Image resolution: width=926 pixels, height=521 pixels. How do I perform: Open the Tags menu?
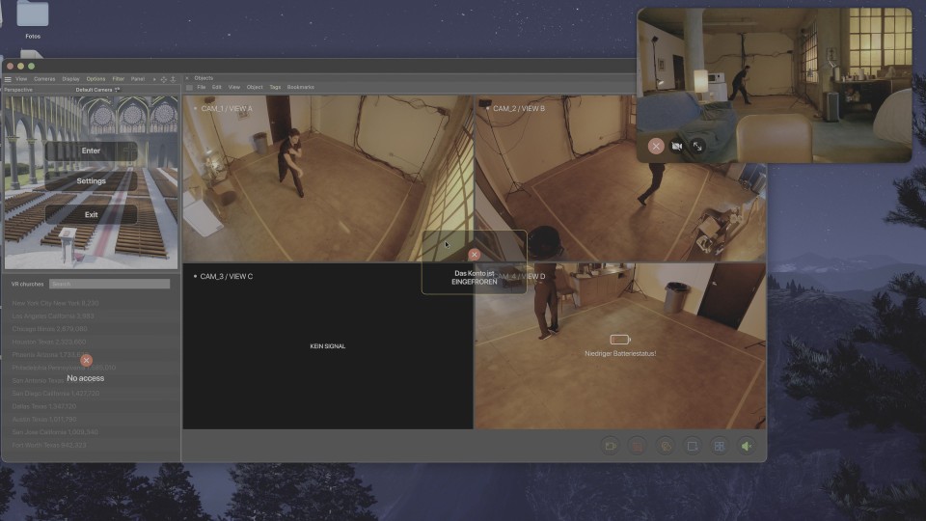[275, 88]
